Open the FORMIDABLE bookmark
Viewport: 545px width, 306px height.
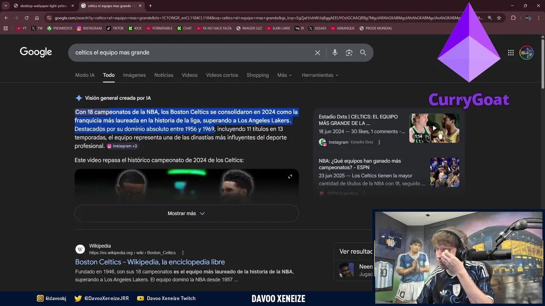[x=159, y=28]
